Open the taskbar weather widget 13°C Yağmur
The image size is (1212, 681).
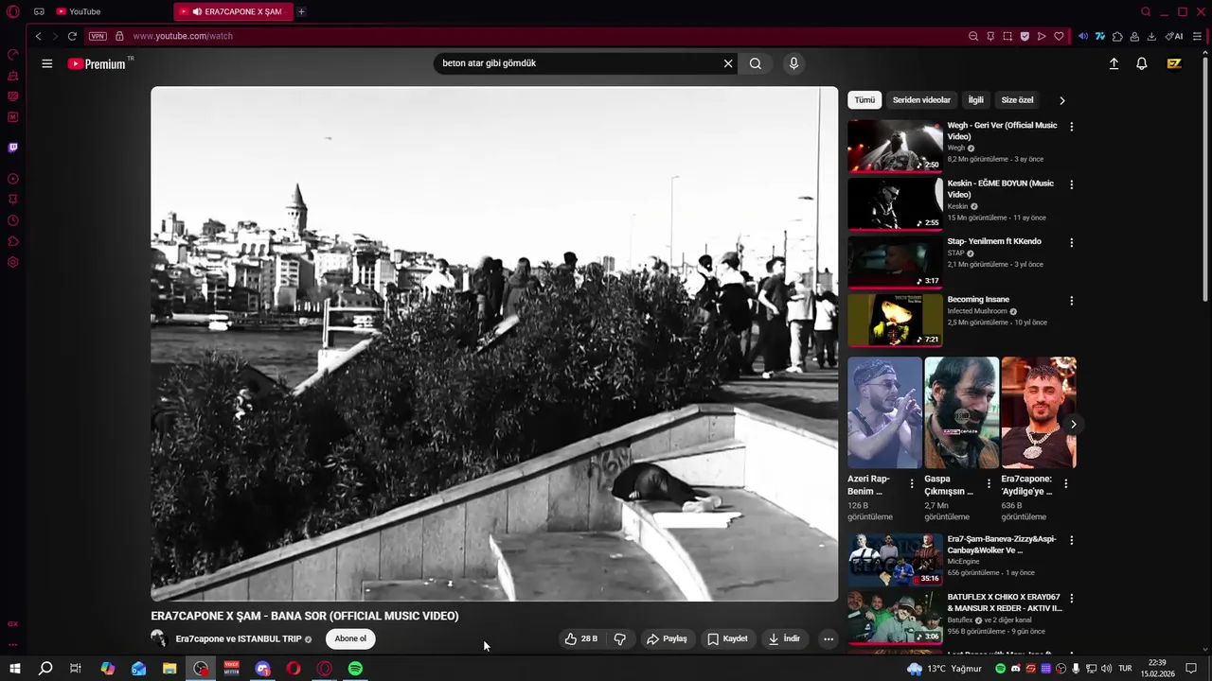point(944,669)
